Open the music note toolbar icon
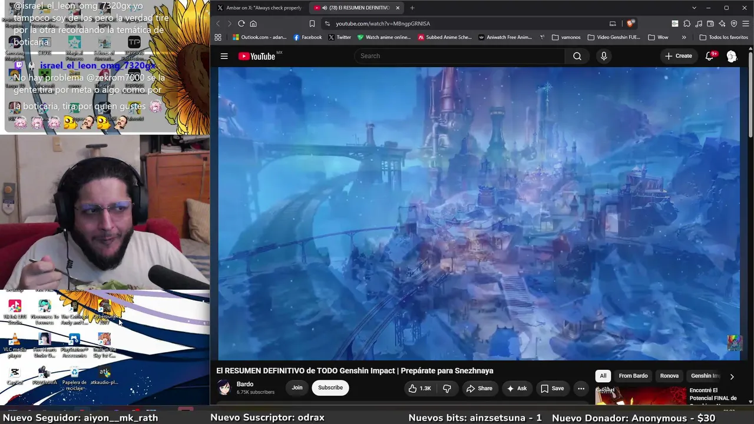The width and height of the screenshot is (754, 424). (x=699, y=24)
